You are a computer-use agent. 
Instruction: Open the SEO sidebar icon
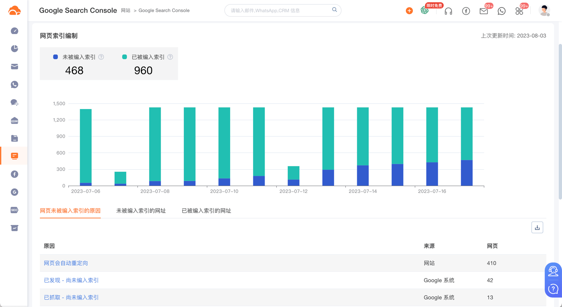click(14, 210)
